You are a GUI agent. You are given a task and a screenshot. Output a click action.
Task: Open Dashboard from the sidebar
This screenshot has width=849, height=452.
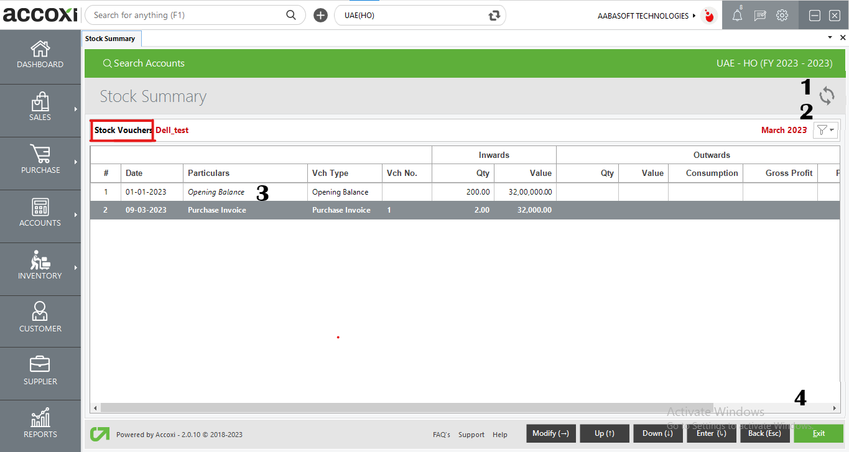40,55
